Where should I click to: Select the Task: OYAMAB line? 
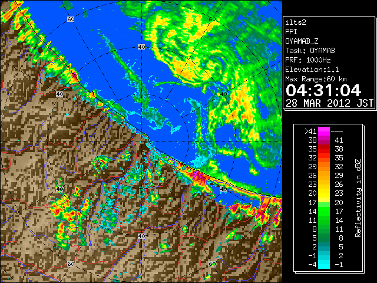[310, 51]
